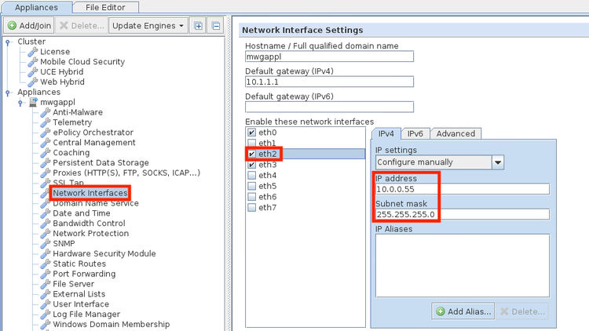Click the wrench icon next to SNMP
589x331 pixels.
tap(46, 244)
